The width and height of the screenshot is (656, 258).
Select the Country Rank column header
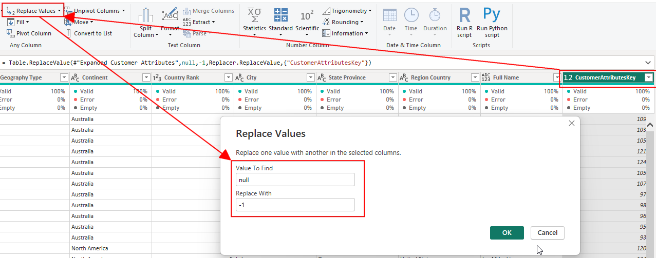pos(193,77)
